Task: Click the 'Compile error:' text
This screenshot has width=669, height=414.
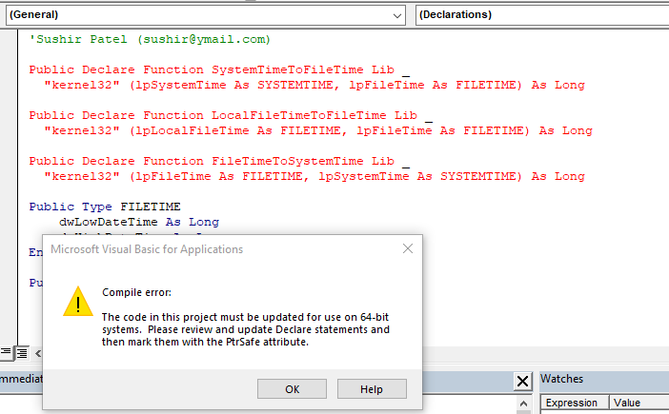Action: 136,292
